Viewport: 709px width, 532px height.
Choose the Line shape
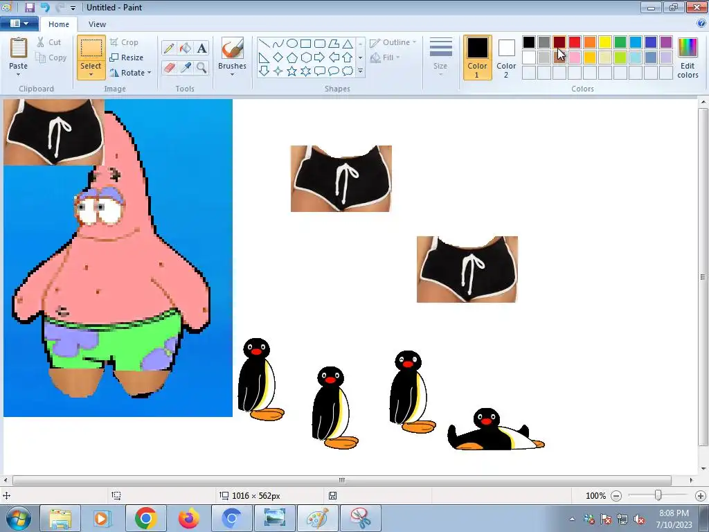click(x=264, y=44)
